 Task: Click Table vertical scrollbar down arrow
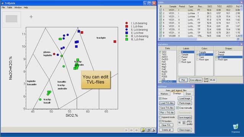coord(241,36)
